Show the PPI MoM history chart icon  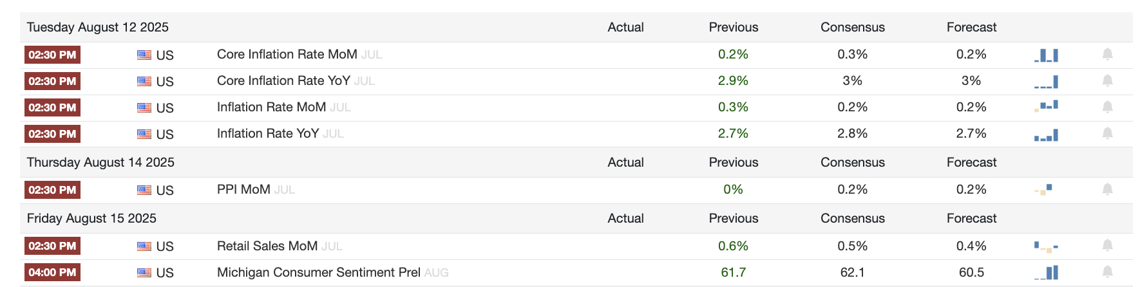(1043, 190)
